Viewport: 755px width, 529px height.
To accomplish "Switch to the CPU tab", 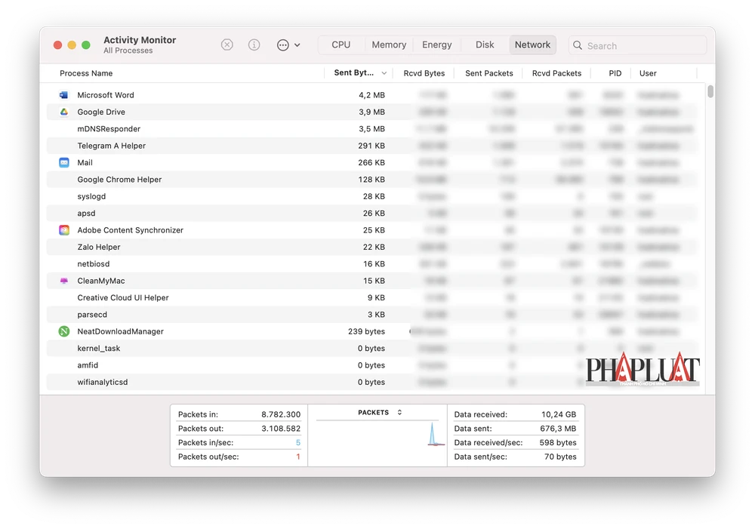I will click(x=341, y=45).
